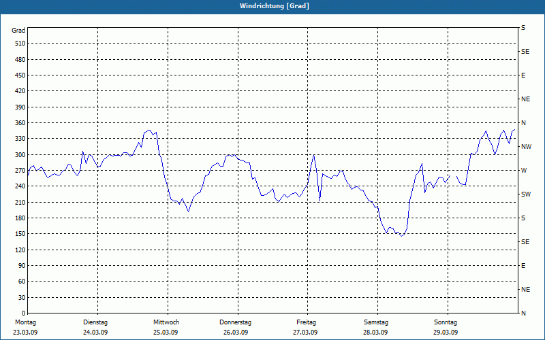The height and width of the screenshot is (340, 545).
Task: Click the N compass label level with 360
Action: pyautogui.click(x=523, y=123)
